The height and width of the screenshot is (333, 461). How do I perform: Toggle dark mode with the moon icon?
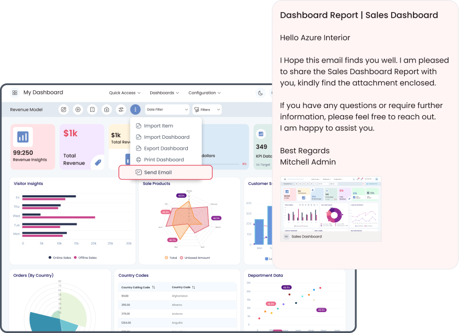click(261, 93)
